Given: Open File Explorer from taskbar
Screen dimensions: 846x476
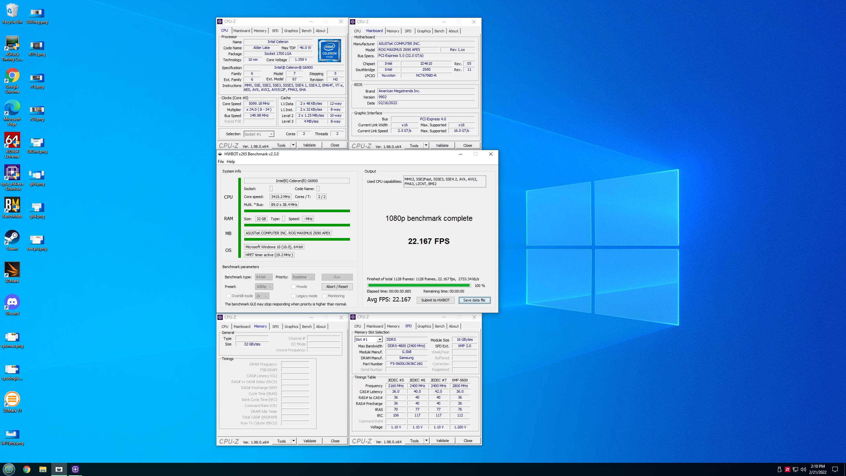Looking at the screenshot, I should tap(43, 469).
